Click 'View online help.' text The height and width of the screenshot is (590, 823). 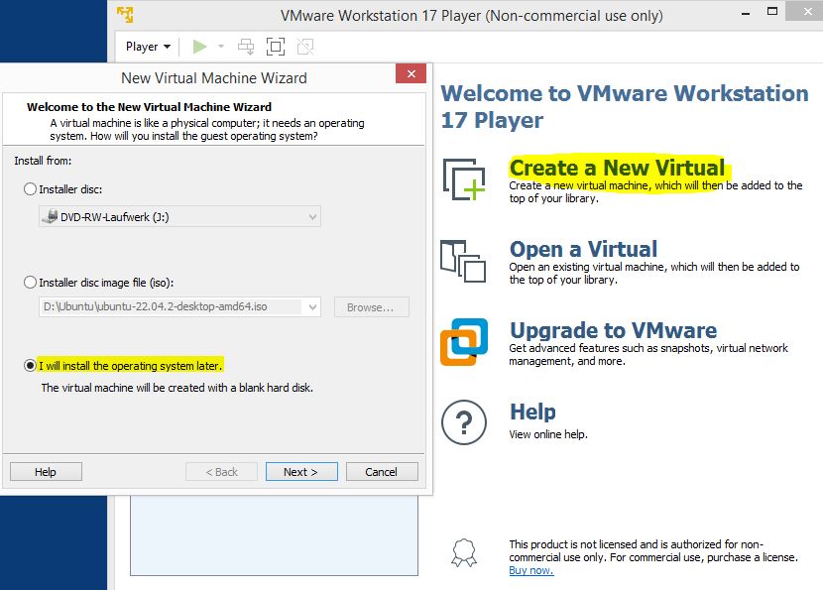[x=548, y=434]
